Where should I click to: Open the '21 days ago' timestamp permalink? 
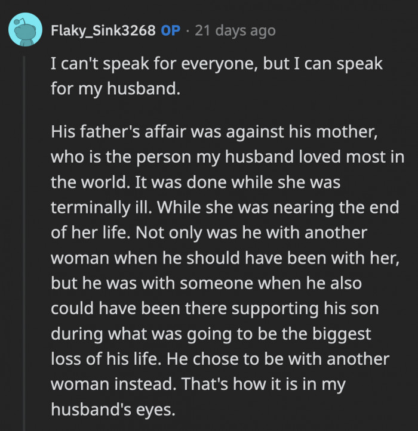236,30
